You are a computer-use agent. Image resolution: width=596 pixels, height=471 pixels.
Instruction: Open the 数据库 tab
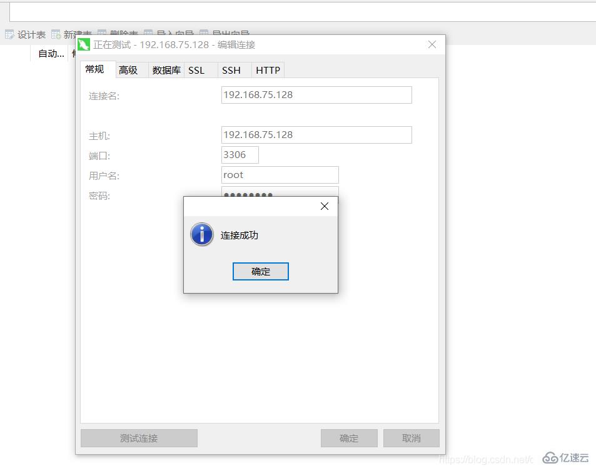click(166, 70)
